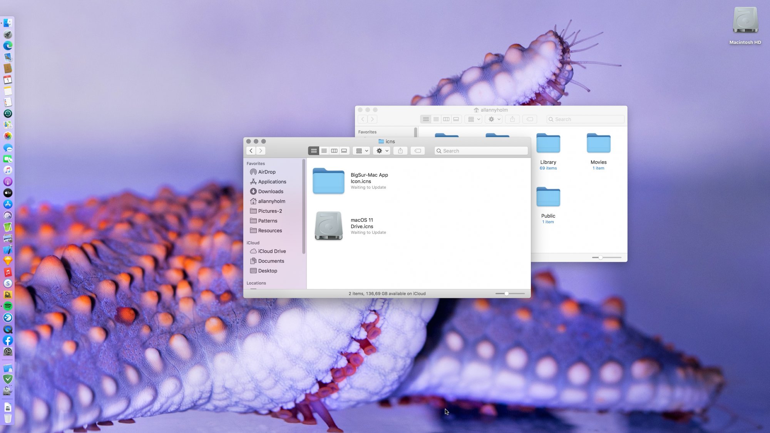The height and width of the screenshot is (433, 770).
Task: Switch icns window to gallery view
Action: click(344, 151)
